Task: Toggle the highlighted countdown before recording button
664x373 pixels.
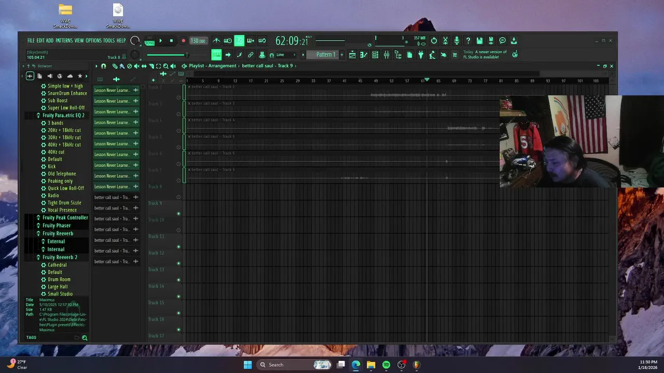Action: point(239,40)
